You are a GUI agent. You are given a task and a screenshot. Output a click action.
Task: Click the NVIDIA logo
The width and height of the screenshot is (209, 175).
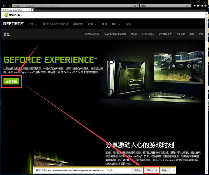pyautogui.click(x=12, y=15)
